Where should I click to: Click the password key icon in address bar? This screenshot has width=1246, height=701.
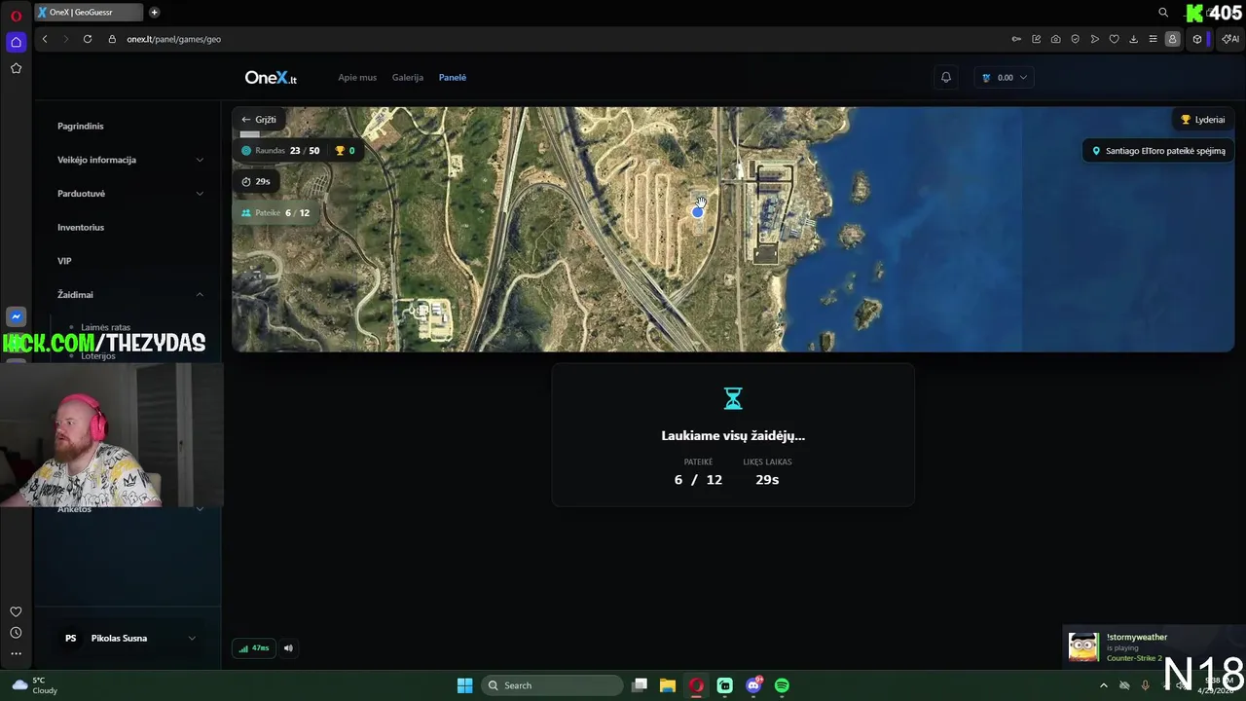[x=1016, y=39]
